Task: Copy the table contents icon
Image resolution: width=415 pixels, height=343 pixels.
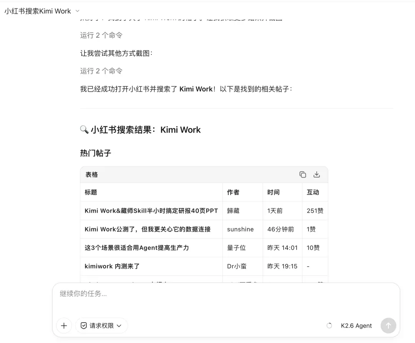Action: [302, 175]
